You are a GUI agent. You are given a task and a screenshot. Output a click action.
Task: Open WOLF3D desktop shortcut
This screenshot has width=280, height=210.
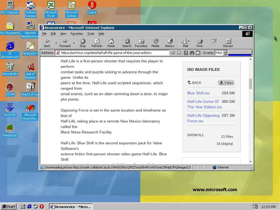[10, 110]
